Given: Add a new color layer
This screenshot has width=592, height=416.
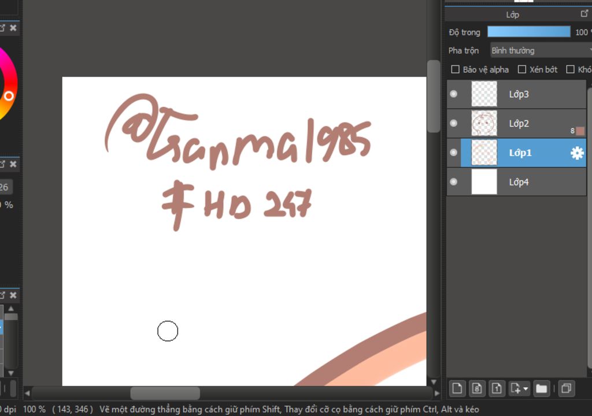Looking at the screenshot, I should click(x=457, y=388).
